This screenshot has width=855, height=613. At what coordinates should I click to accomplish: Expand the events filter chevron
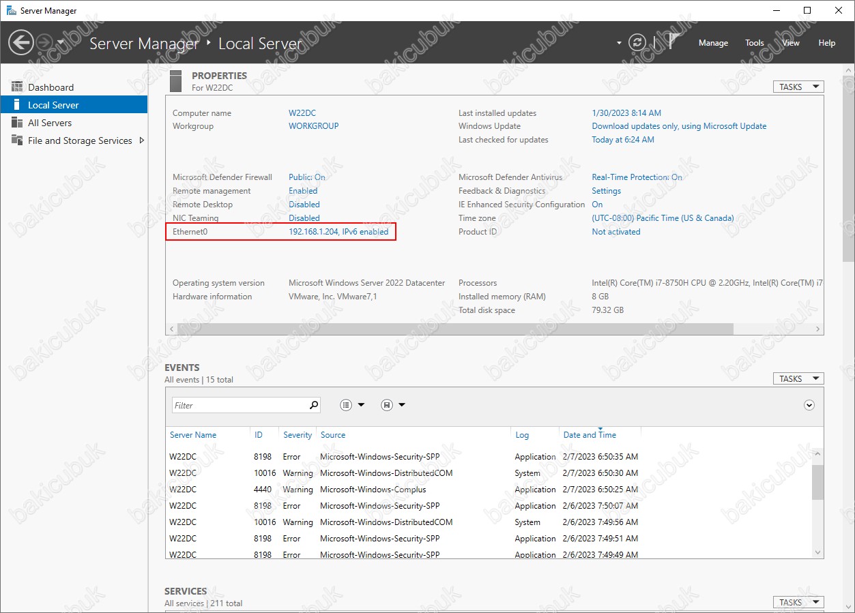pyautogui.click(x=809, y=405)
